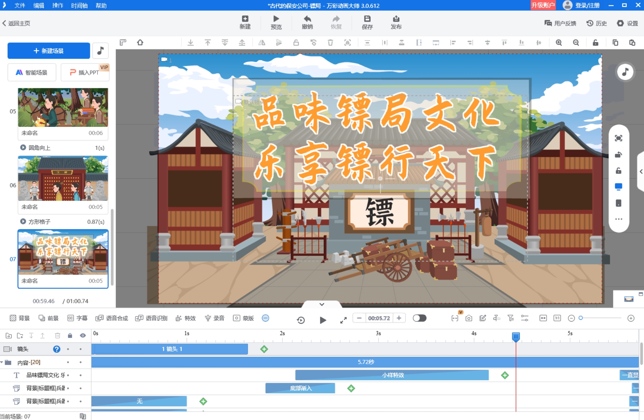Click the help question mark on 镜头 row
The image size is (644, 420).
coord(57,349)
